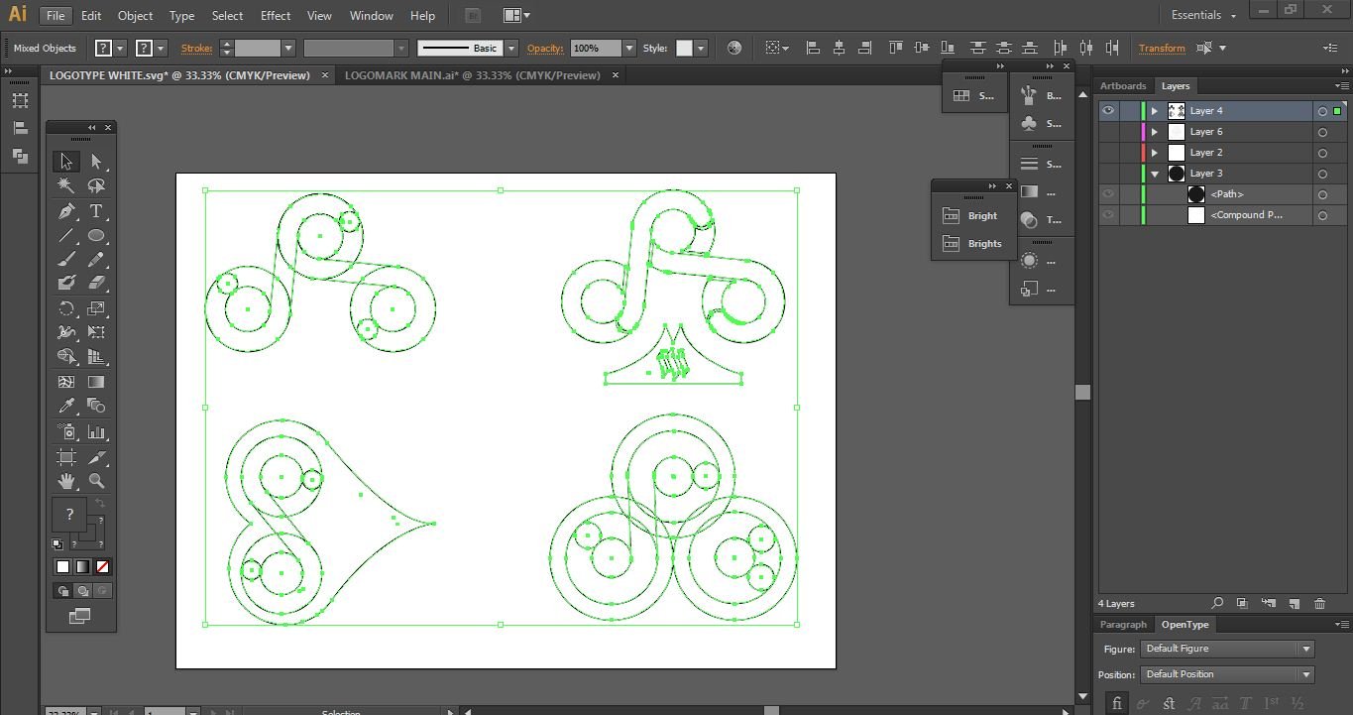1353x715 pixels.
Task: Choose the Lasso tool
Action: [x=96, y=185]
